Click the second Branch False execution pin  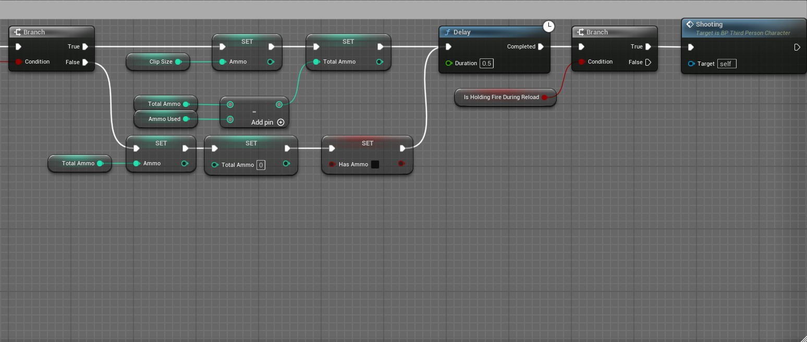pyautogui.click(x=648, y=62)
